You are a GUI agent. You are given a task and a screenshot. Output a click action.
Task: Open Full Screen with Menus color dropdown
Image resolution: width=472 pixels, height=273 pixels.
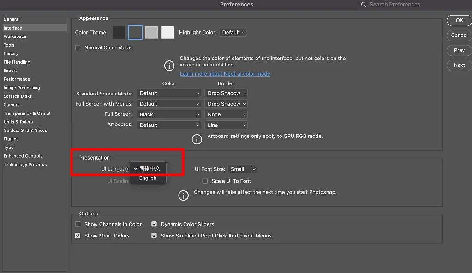coord(168,104)
